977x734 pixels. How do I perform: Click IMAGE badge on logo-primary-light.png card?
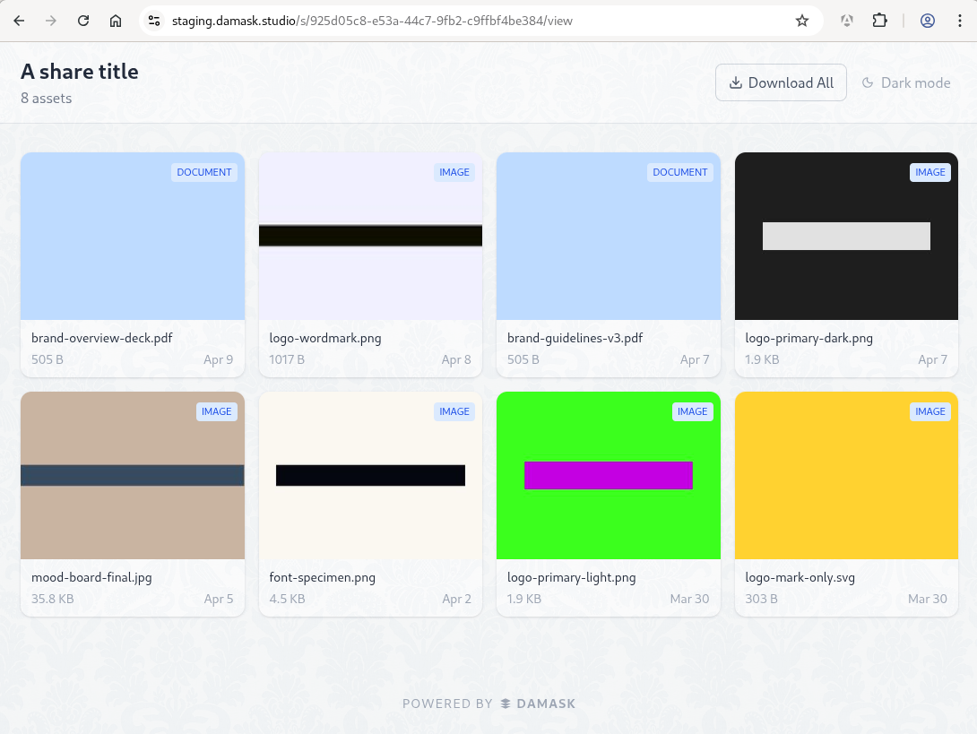click(692, 411)
